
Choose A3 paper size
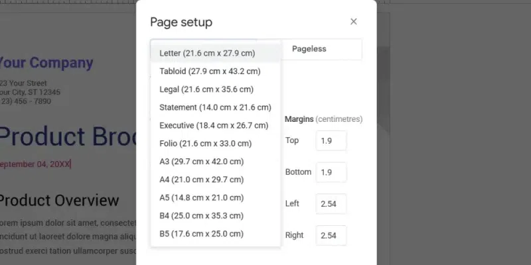(216, 162)
